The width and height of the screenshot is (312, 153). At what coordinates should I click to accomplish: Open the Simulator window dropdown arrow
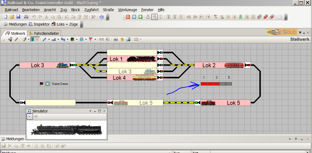(x=90, y=111)
